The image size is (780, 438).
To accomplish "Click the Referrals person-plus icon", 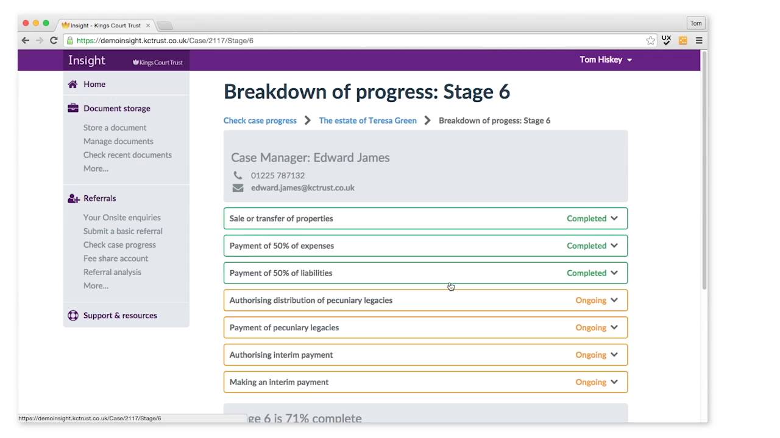I will click(x=74, y=198).
